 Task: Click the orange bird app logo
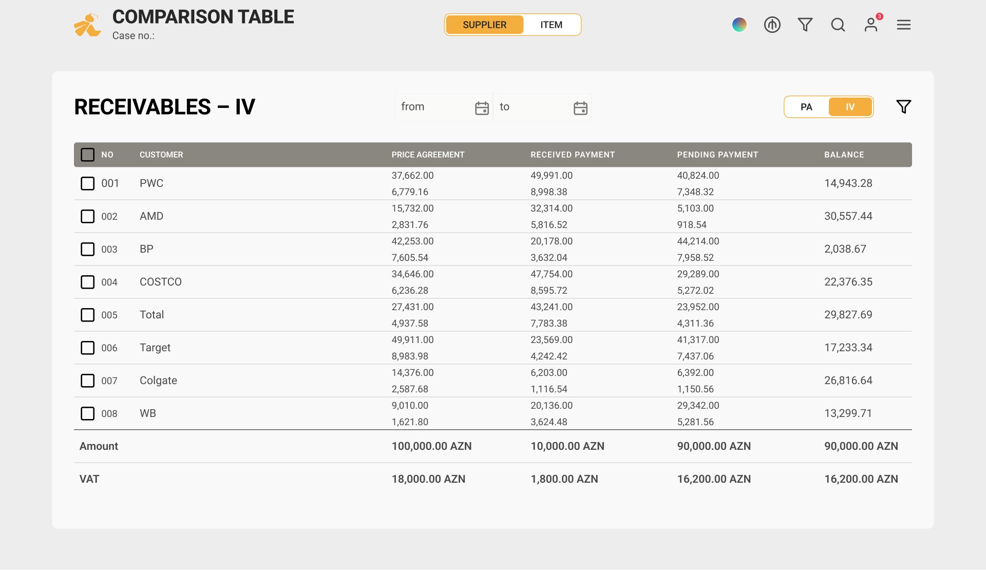(87, 25)
